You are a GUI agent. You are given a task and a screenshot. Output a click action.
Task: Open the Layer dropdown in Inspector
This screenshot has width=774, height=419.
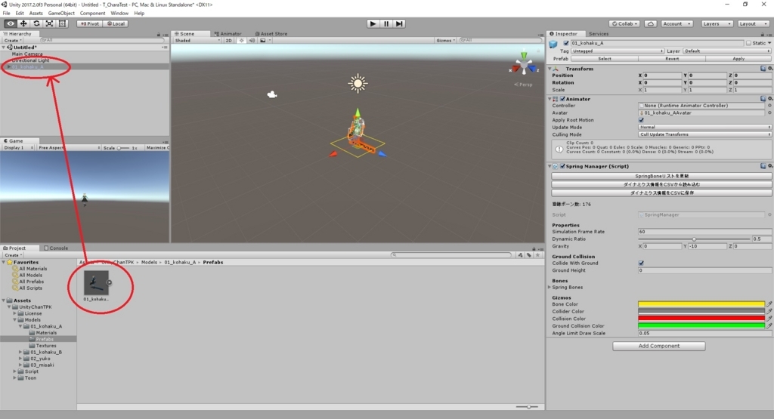tap(727, 51)
